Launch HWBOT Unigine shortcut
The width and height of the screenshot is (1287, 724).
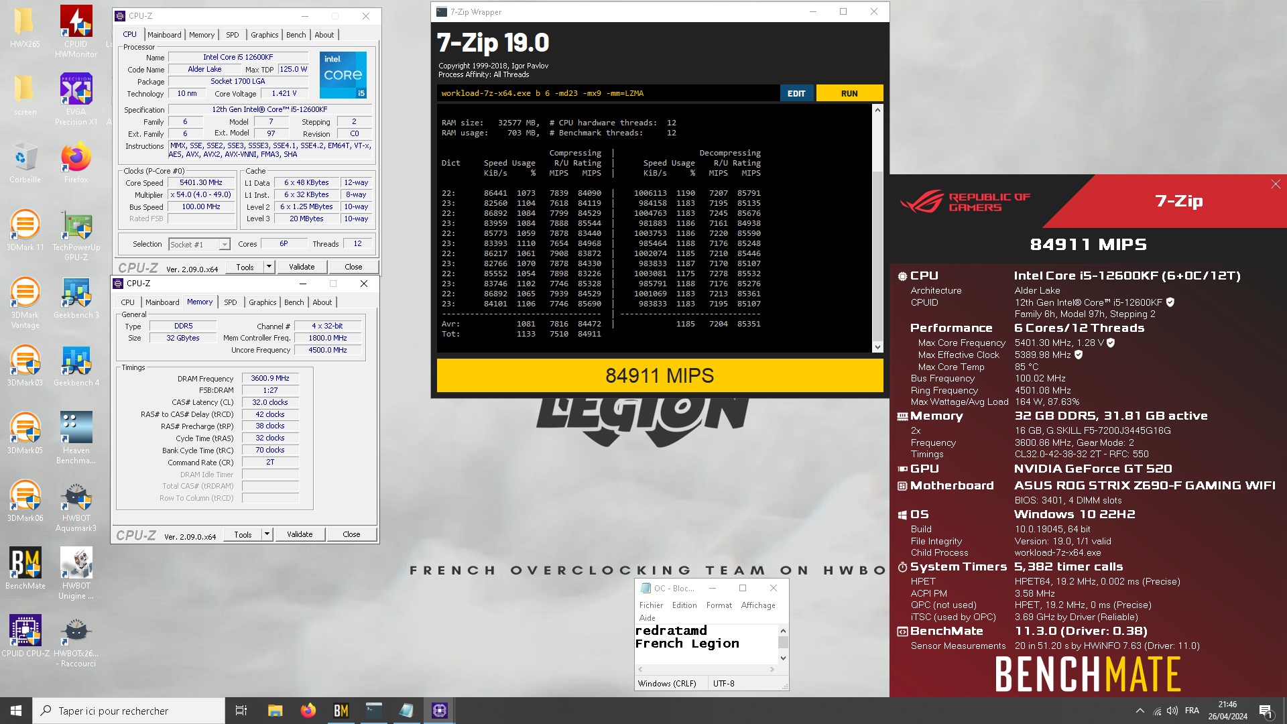76,573
